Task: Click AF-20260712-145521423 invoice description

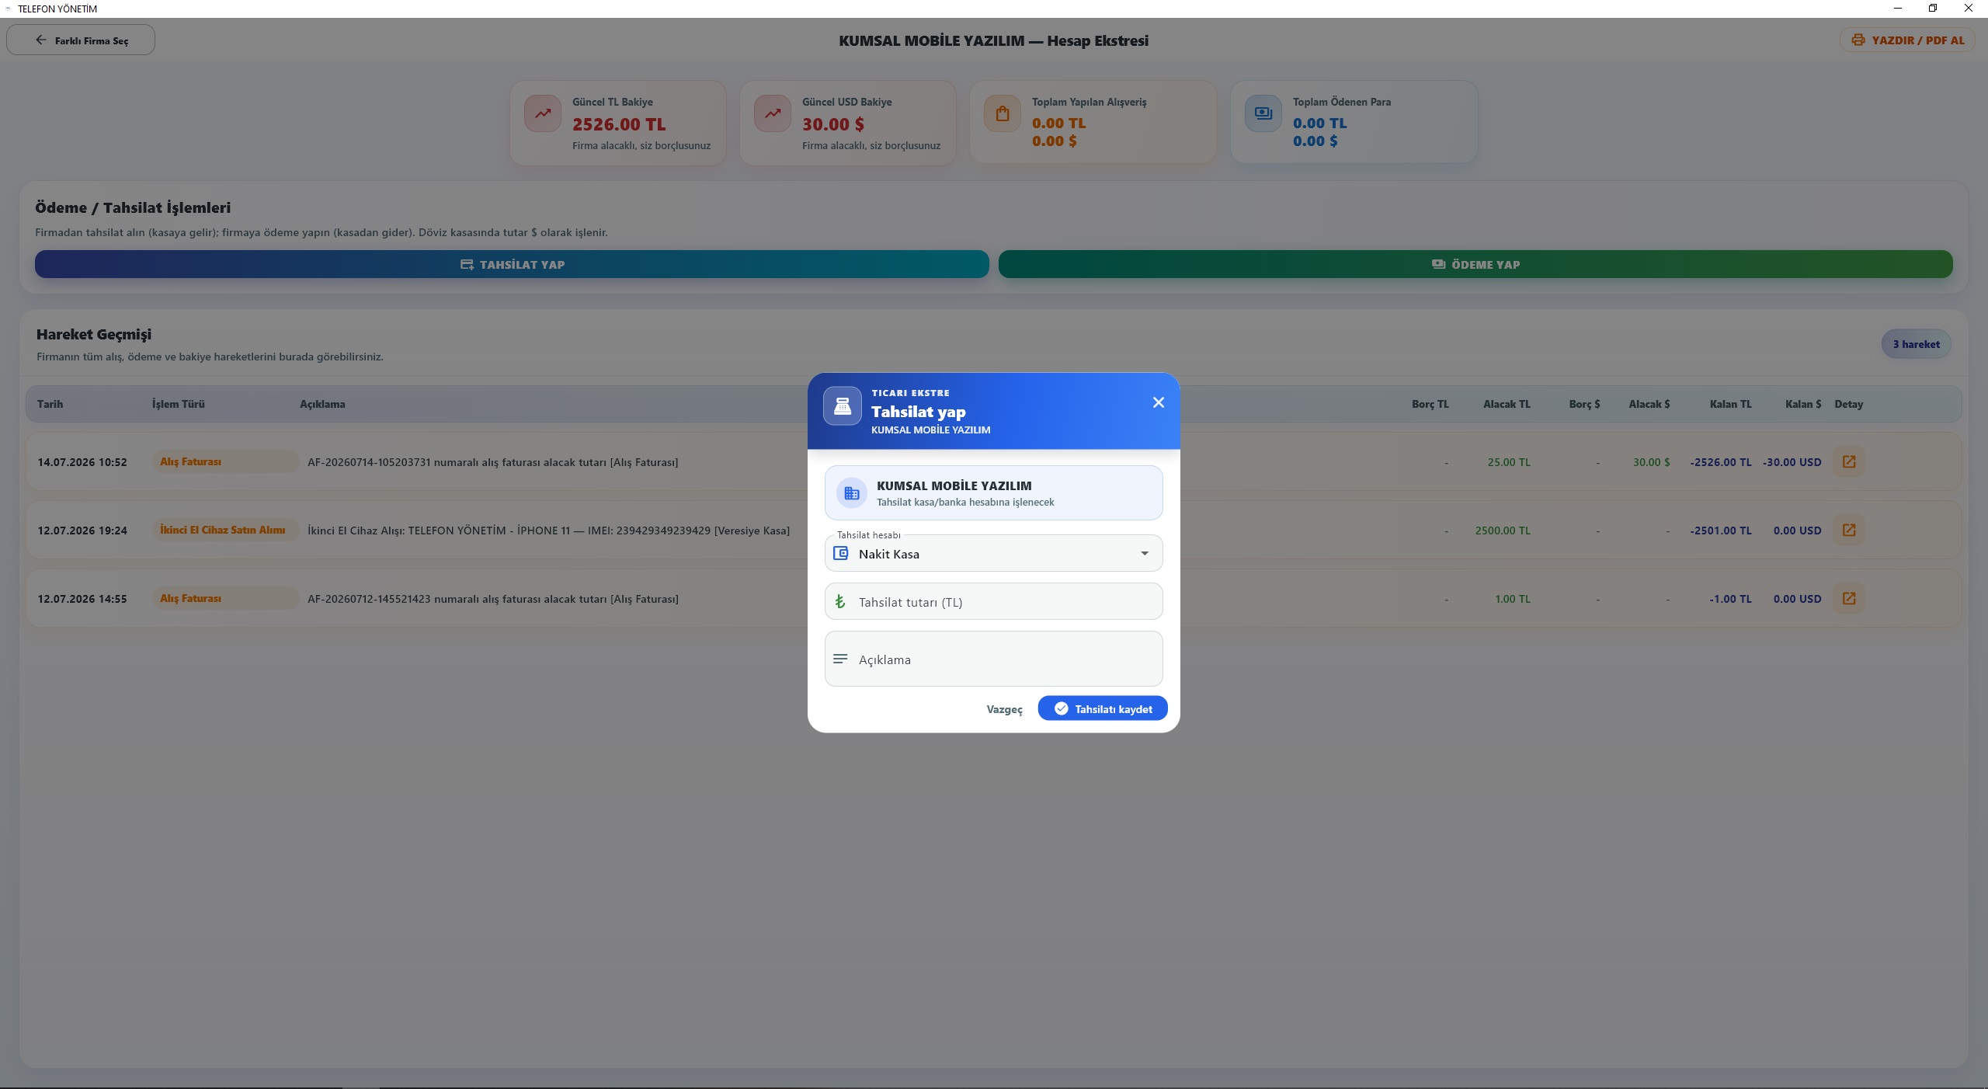Action: (493, 599)
